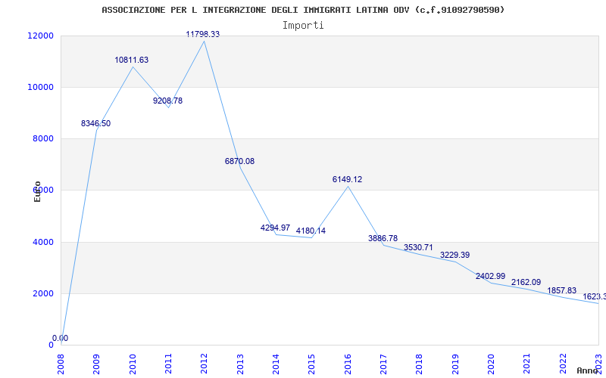This screenshot has height=378, width=606.
Task: Click the y-axis tick label 10000
Action: point(40,87)
